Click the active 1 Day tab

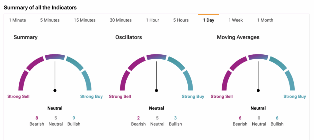click(x=209, y=20)
